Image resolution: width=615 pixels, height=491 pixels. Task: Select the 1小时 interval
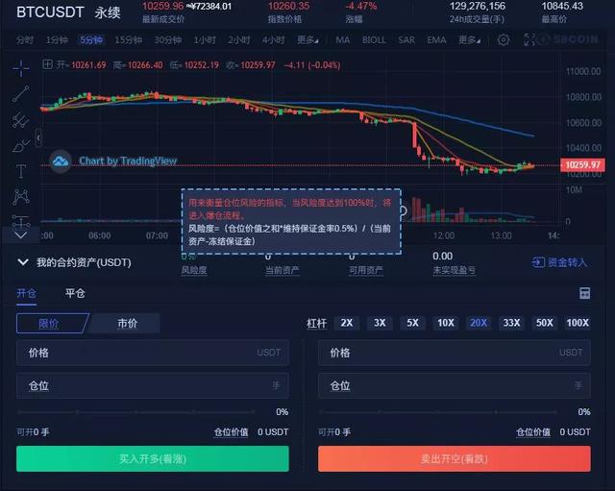pos(205,40)
